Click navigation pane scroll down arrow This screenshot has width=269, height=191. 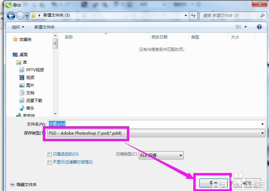tap(55, 114)
